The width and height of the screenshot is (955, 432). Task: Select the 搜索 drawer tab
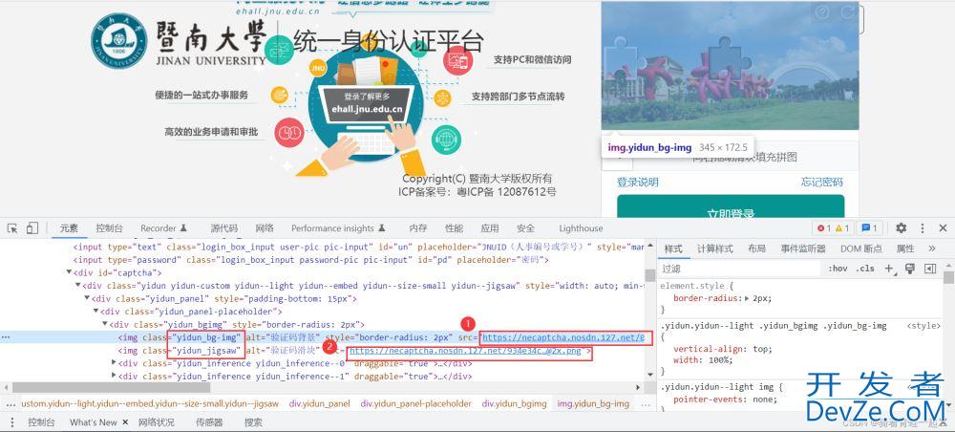point(253,421)
